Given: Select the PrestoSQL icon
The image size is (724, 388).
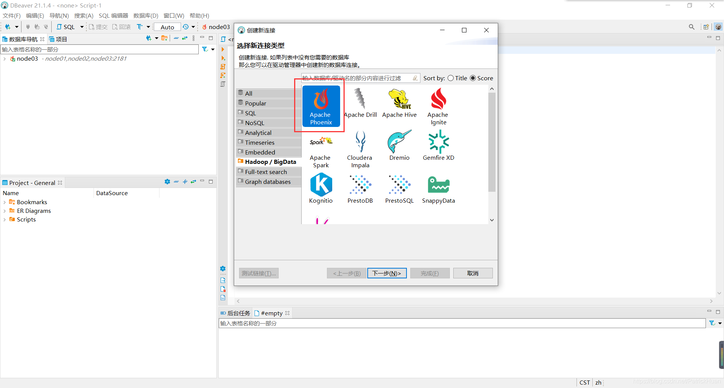Looking at the screenshot, I should click(399, 189).
